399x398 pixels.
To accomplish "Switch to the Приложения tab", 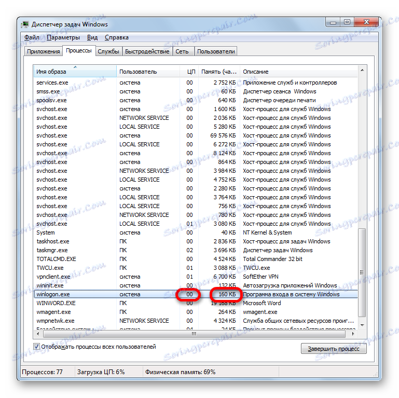I will pyautogui.click(x=43, y=51).
